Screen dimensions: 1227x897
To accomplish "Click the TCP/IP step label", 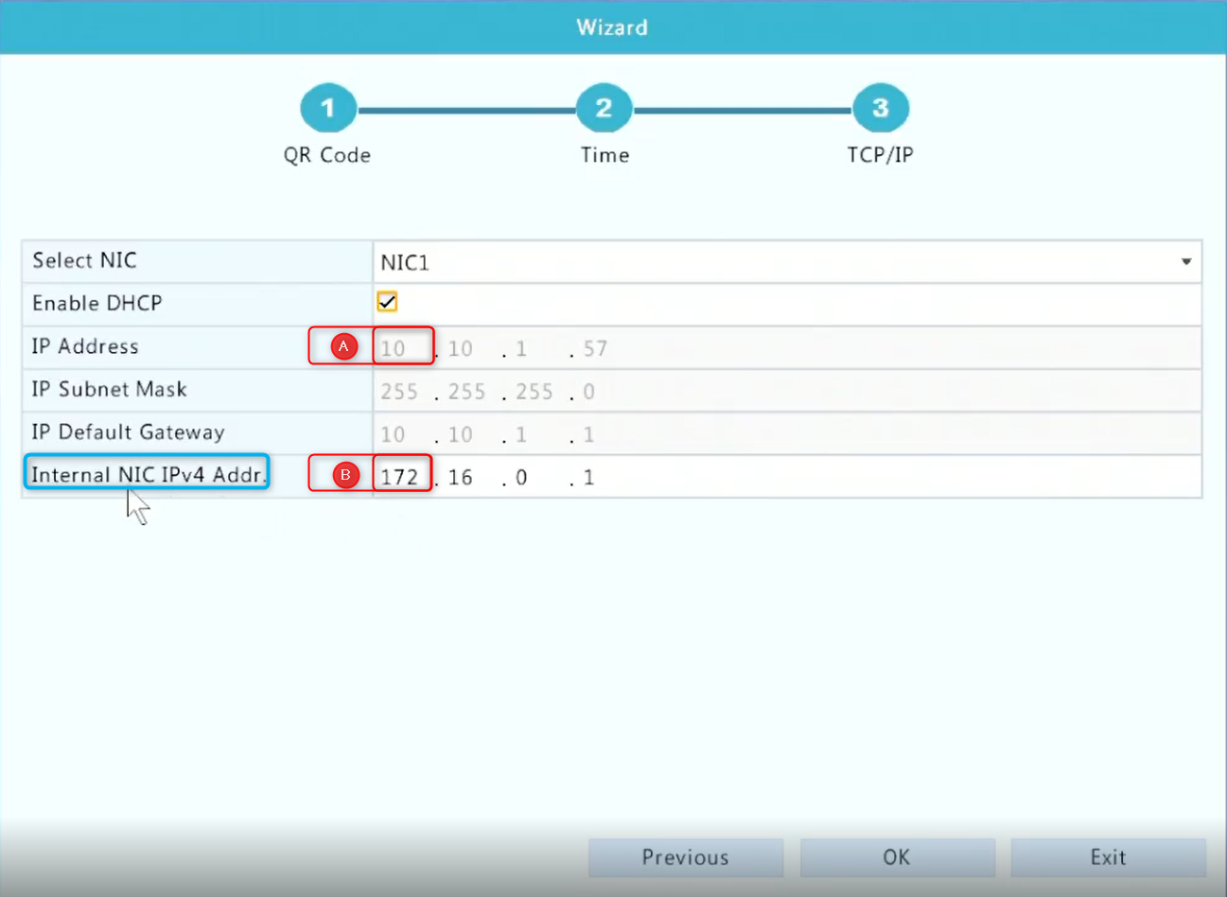I will click(x=880, y=155).
